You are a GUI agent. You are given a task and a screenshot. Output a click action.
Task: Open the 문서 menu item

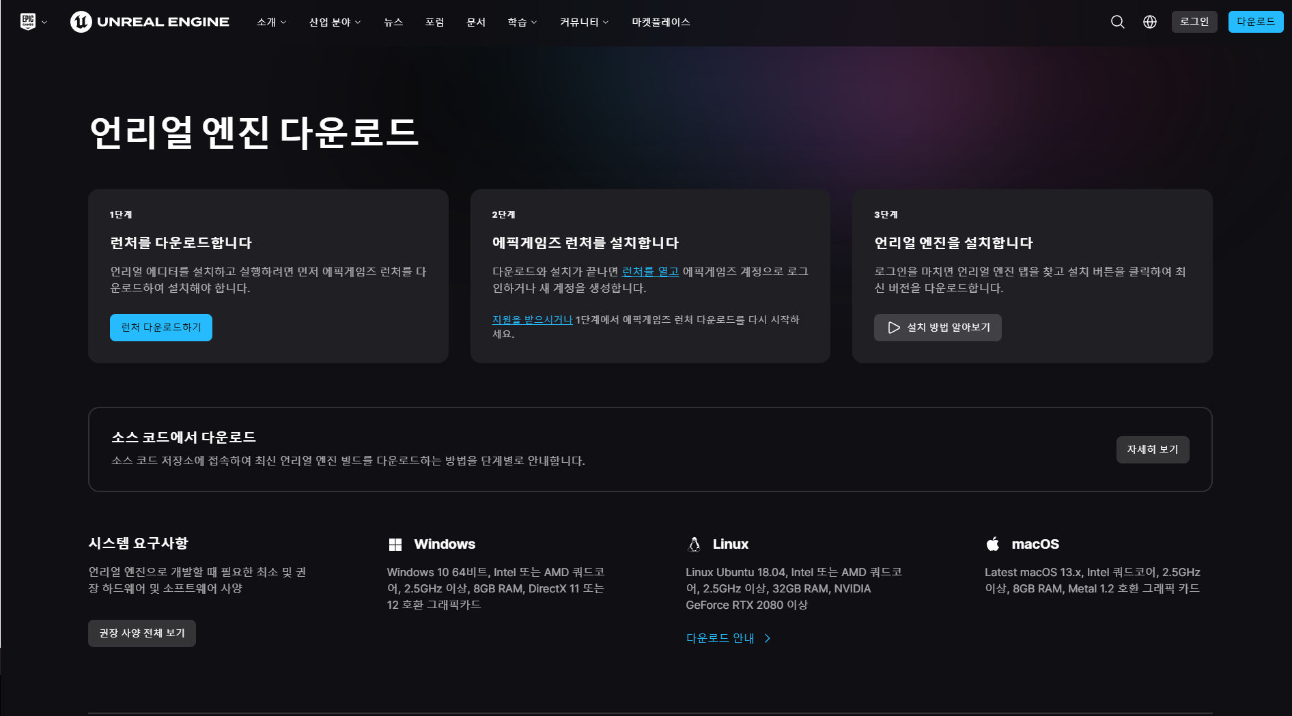476,22
